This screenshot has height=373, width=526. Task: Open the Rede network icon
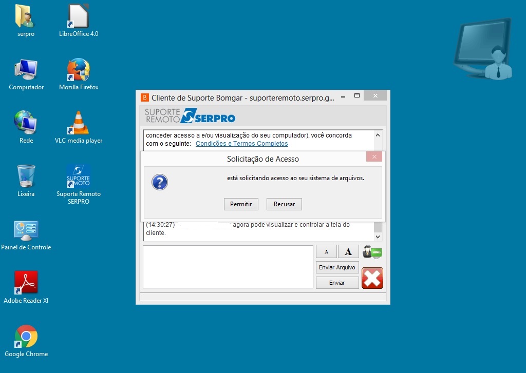[26, 123]
